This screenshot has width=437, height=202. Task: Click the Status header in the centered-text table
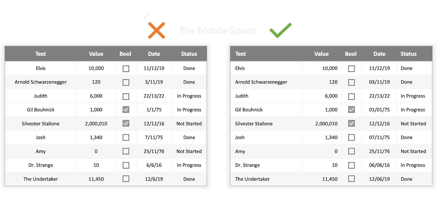pyautogui.click(x=189, y=54)
